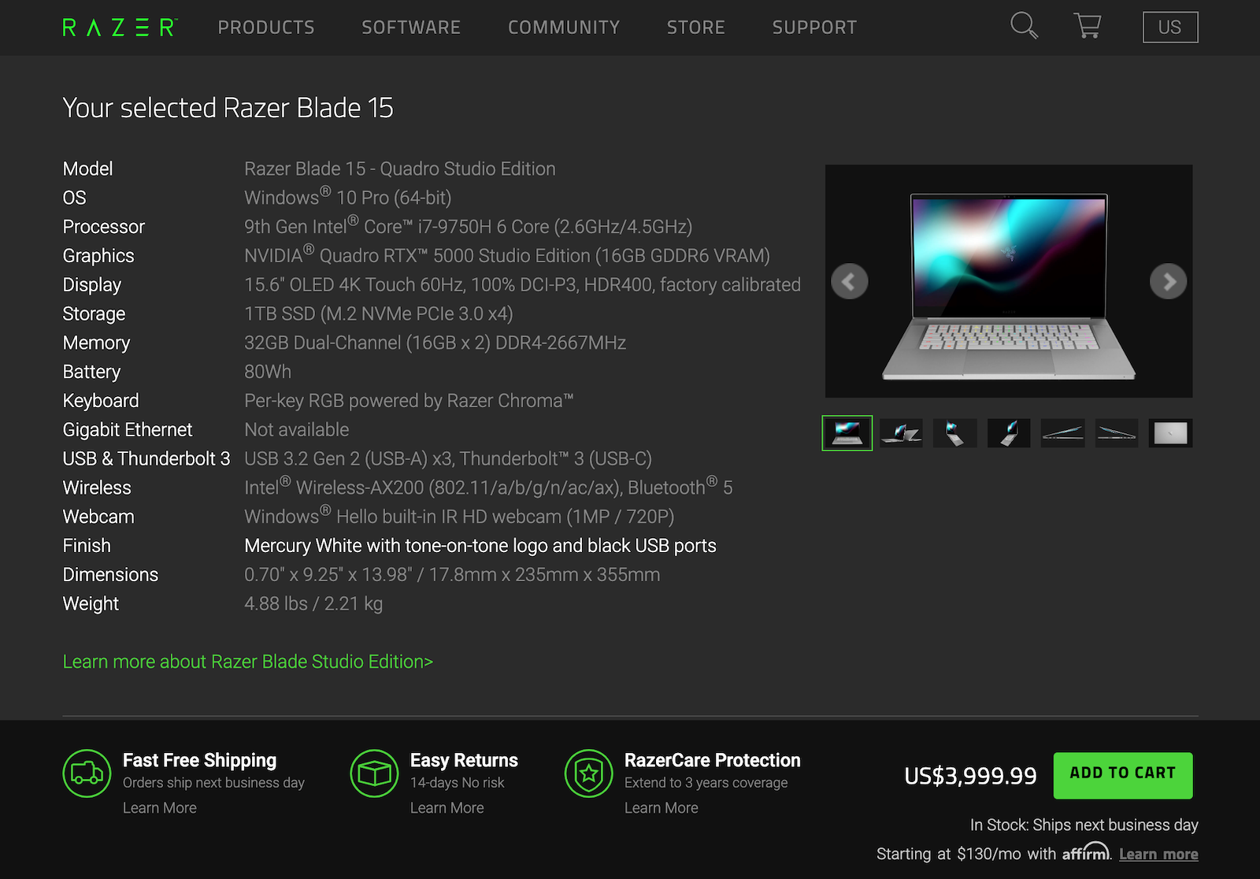Click affirm Learn more financing link
Image resolution: width=1260 pixels, height=879 pixels.
tap(1158, 855)
